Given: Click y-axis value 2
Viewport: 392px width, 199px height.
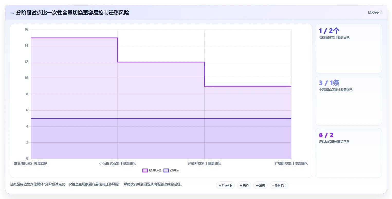Looking at the screenshot, I should (x=27, y=142).
